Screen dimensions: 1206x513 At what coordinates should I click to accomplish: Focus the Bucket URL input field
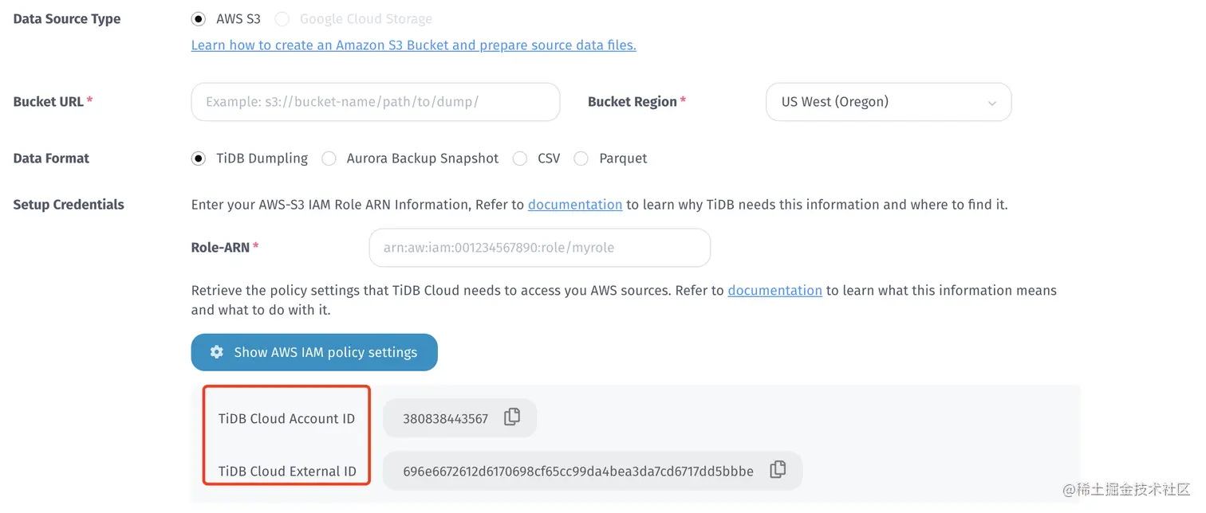[375, 102]
